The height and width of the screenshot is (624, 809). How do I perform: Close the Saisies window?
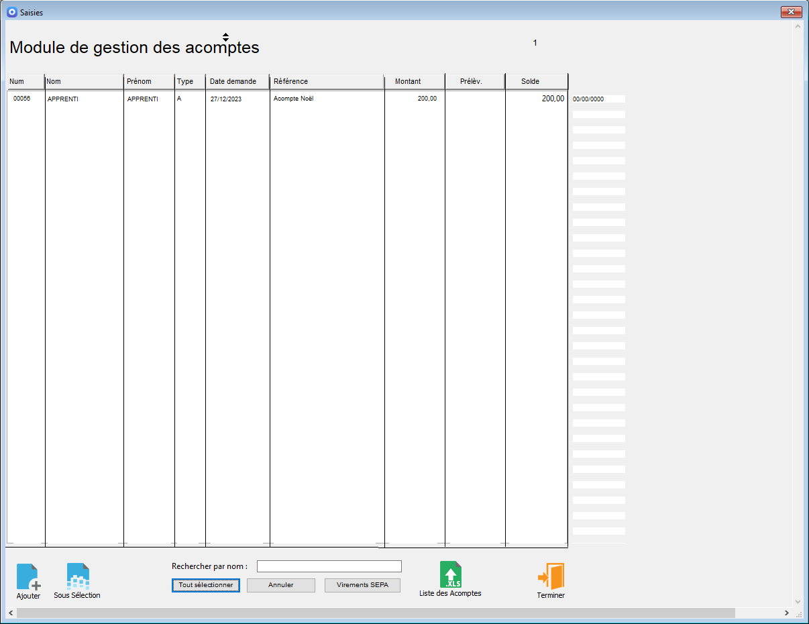click(792, 12)
